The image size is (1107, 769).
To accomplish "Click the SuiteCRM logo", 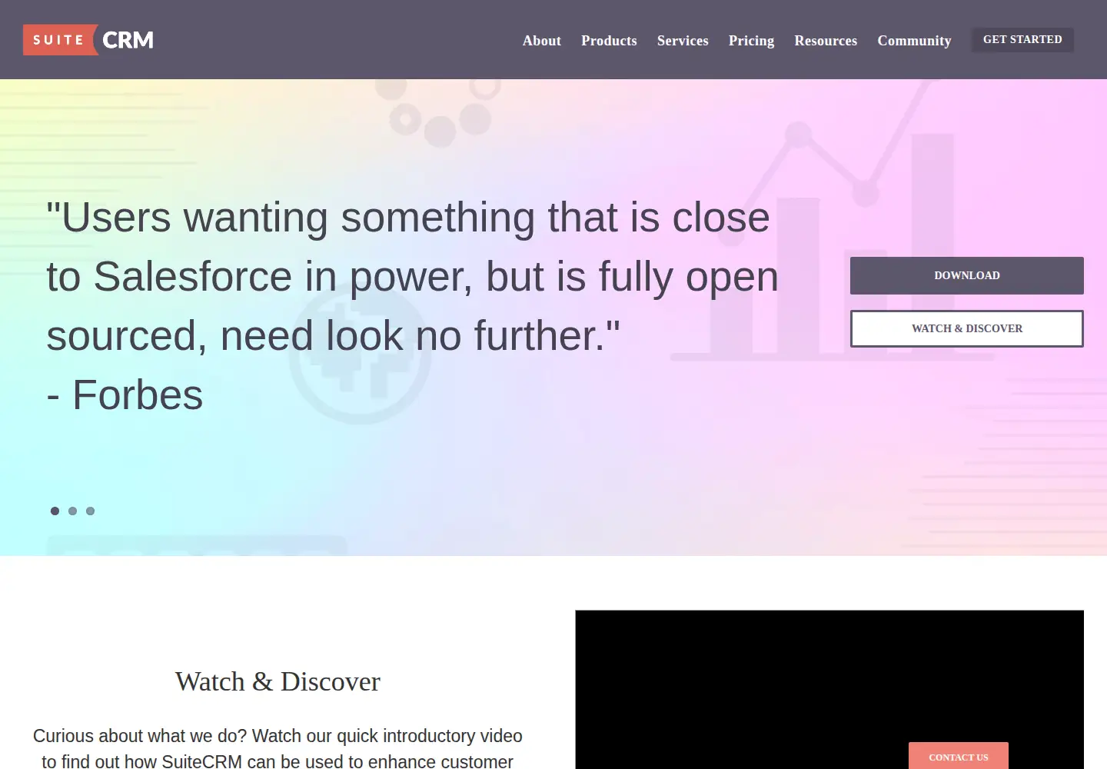I will 88,40.
